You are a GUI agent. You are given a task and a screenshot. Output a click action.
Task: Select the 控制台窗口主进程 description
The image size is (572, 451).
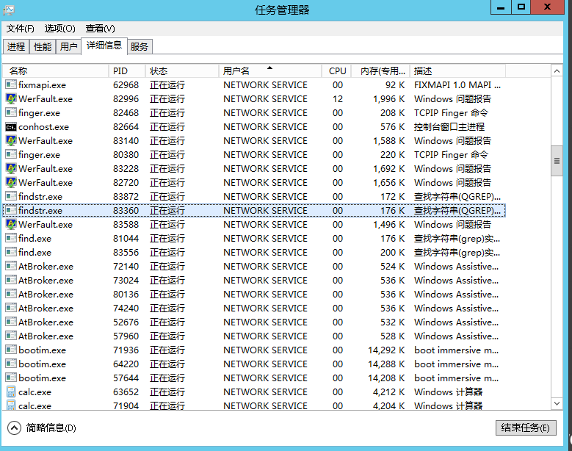(x=449, y=127)
